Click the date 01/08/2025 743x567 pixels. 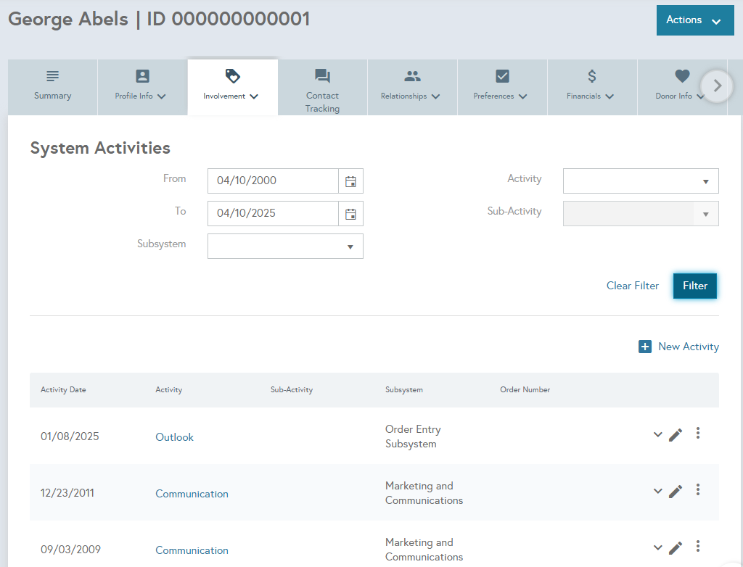click(x=70, y=436)
